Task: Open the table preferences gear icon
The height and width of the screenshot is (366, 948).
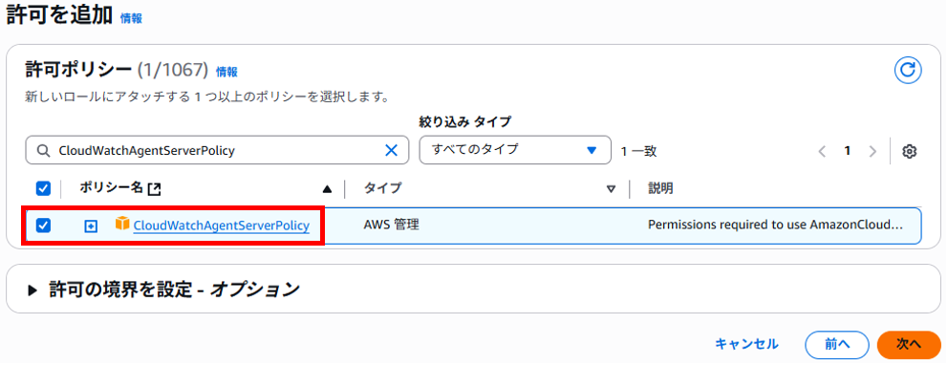Action: (x=910, y=151)
